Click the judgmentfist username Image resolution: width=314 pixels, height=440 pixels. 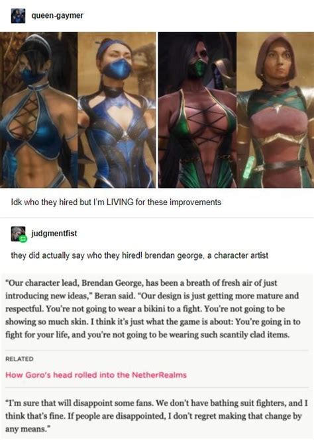tap(54, 234)
